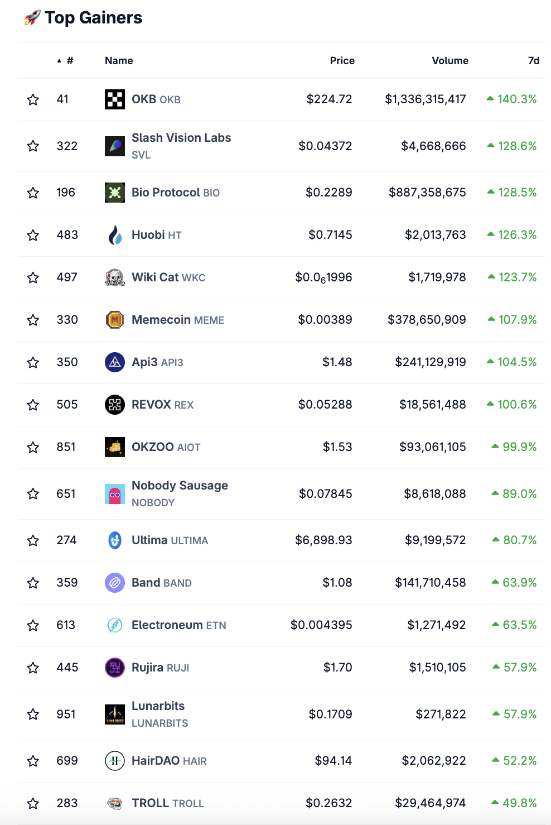The height and width of the screenshot is (825, 551).
Task: Click the Huobi flame logo icon
Action: pos(115,235)
